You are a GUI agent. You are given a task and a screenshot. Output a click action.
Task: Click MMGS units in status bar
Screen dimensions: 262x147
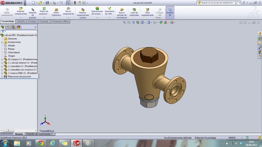click(x=232, y=138)
